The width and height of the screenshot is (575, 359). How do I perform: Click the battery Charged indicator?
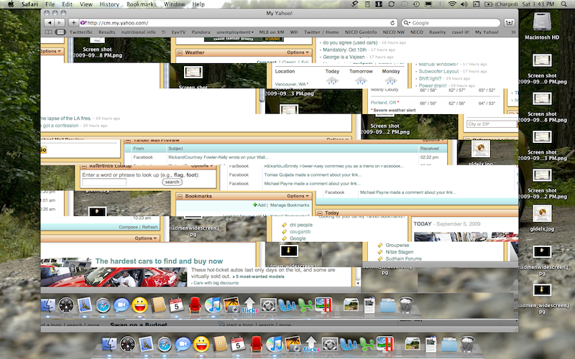(x=501, y=4)
